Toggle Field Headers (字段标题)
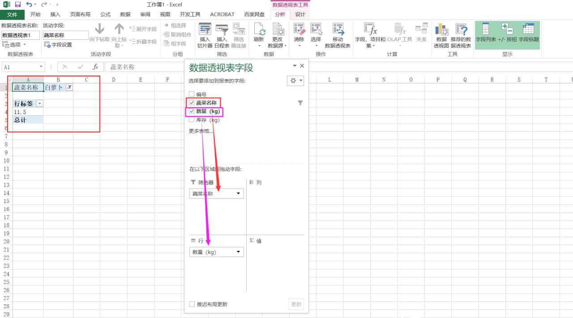573x318 pixels. [x=529, y=34]
